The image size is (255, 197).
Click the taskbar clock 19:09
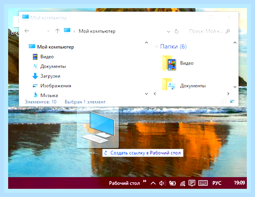click(239, 183)
